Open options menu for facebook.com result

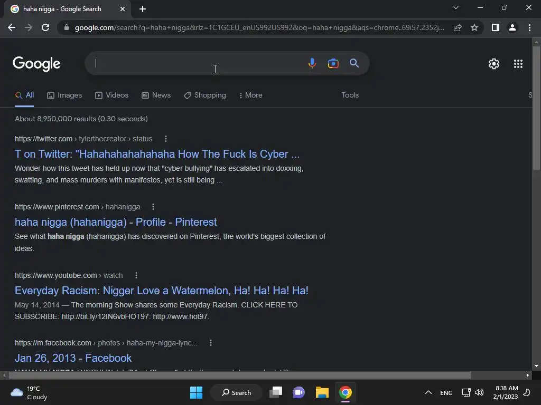click(210, 343)
